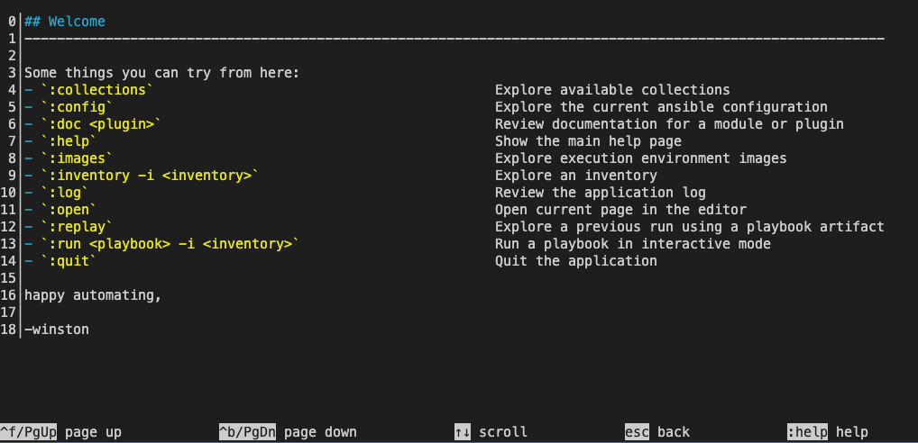Select `:run <playbook> -i <inventory>` command
Viewport: 918px width, 443px height.
point(169,244)
